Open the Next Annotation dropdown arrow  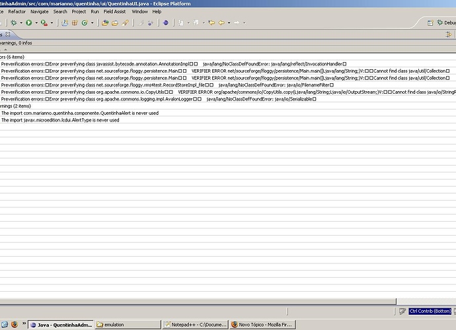(x=188, y=22)
